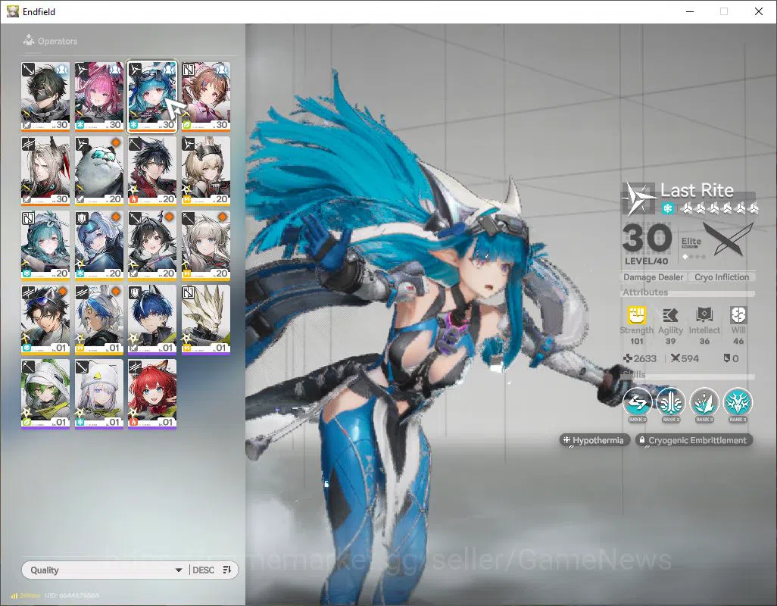Minimize the Endfield window
This screenshot has width=777, height=606.
click(689, 11)
